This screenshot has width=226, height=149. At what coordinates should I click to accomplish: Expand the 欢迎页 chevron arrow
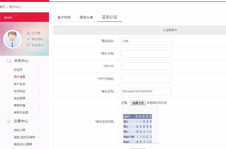(x=39, y=70)
